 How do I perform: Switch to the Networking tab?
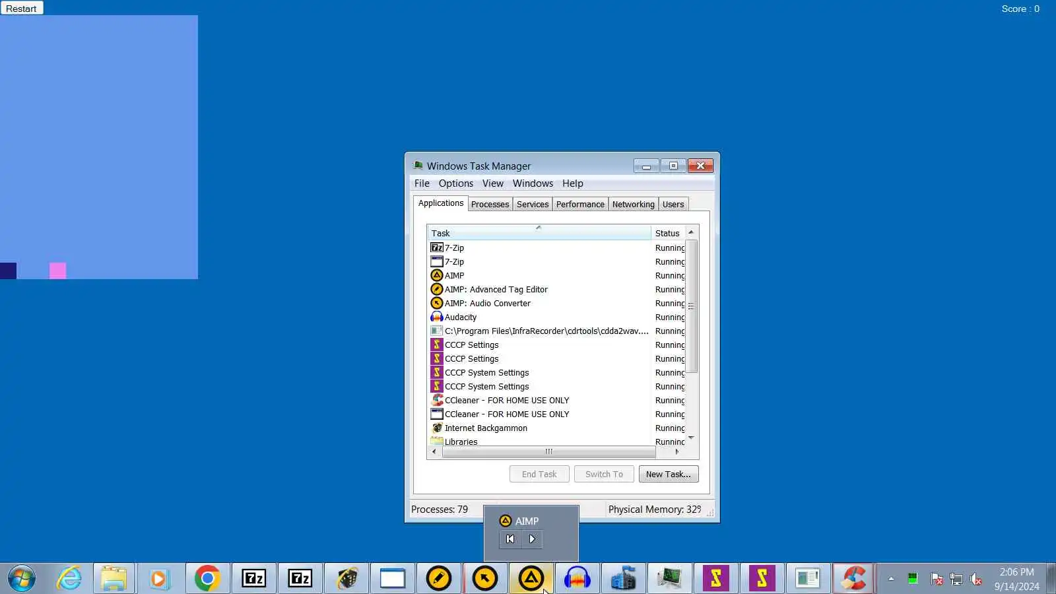[x=634, y=205]
